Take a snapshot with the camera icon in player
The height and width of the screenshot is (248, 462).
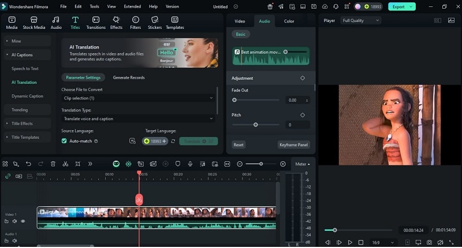pyautogui.click(x=429, y=242)
